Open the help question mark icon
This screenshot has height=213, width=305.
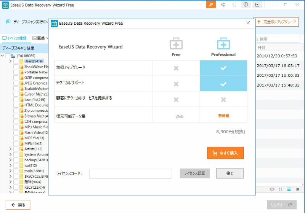(246, 5)
